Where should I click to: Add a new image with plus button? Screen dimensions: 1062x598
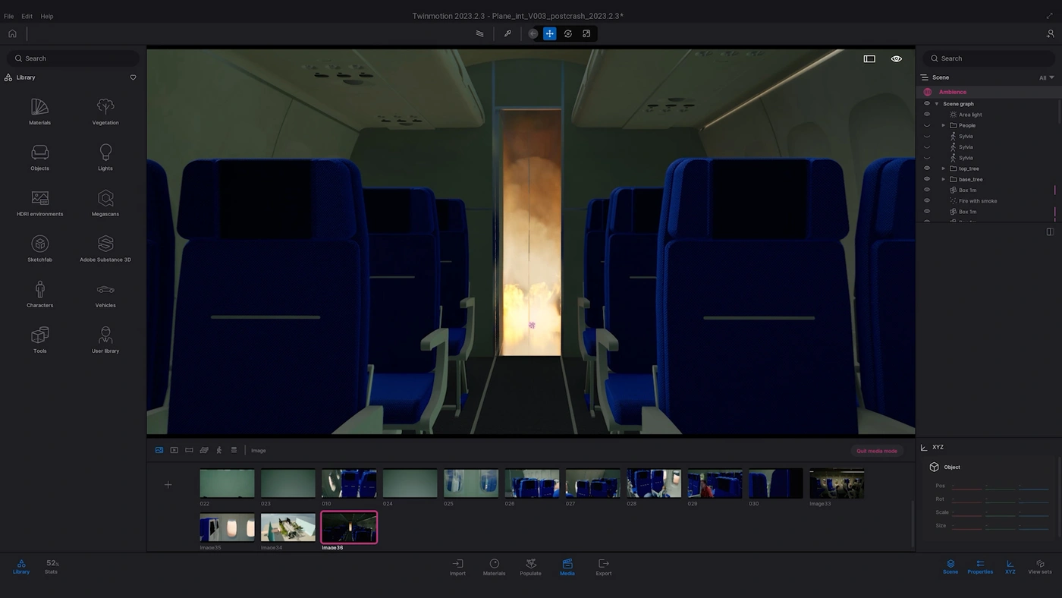[x=168, y=485]
